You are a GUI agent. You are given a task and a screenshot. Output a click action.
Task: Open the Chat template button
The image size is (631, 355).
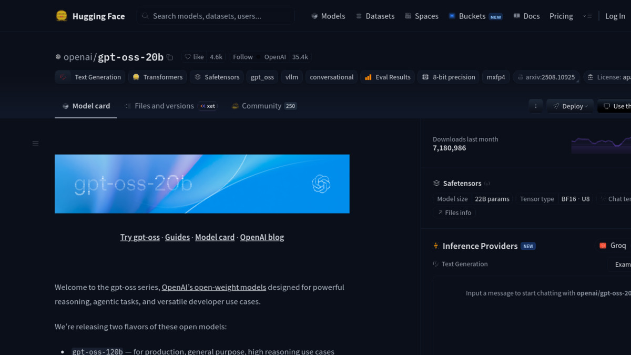tap(615, 199)
